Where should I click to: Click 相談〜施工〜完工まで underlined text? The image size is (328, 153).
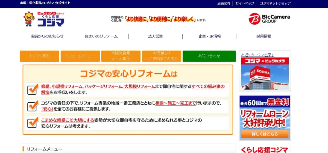click(x=175, y=103)
